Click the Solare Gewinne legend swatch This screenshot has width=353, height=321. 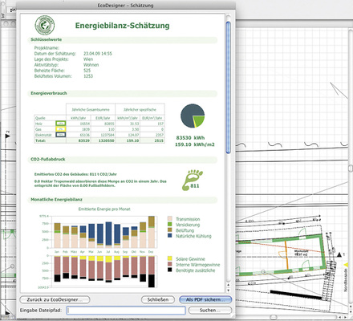point(169,258)
